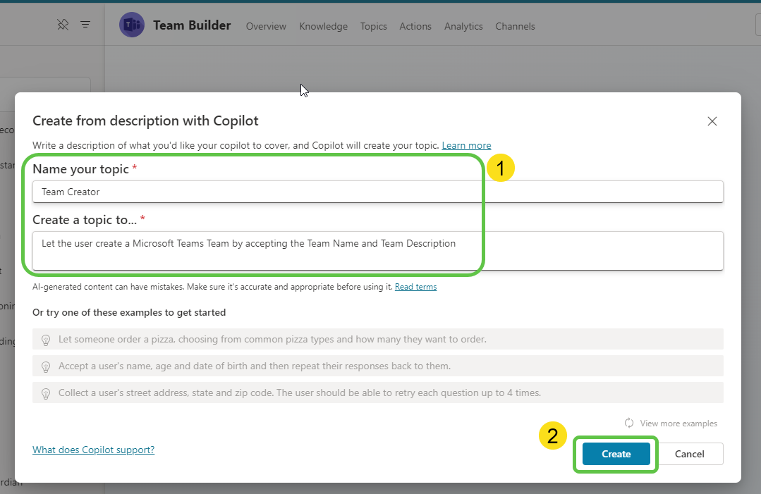The height and width of the screenshot is (494, 761).
Task: Open the Read terms link
Action: 415,286
